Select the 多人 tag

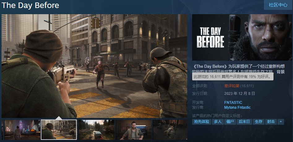[x=218, y=122]
